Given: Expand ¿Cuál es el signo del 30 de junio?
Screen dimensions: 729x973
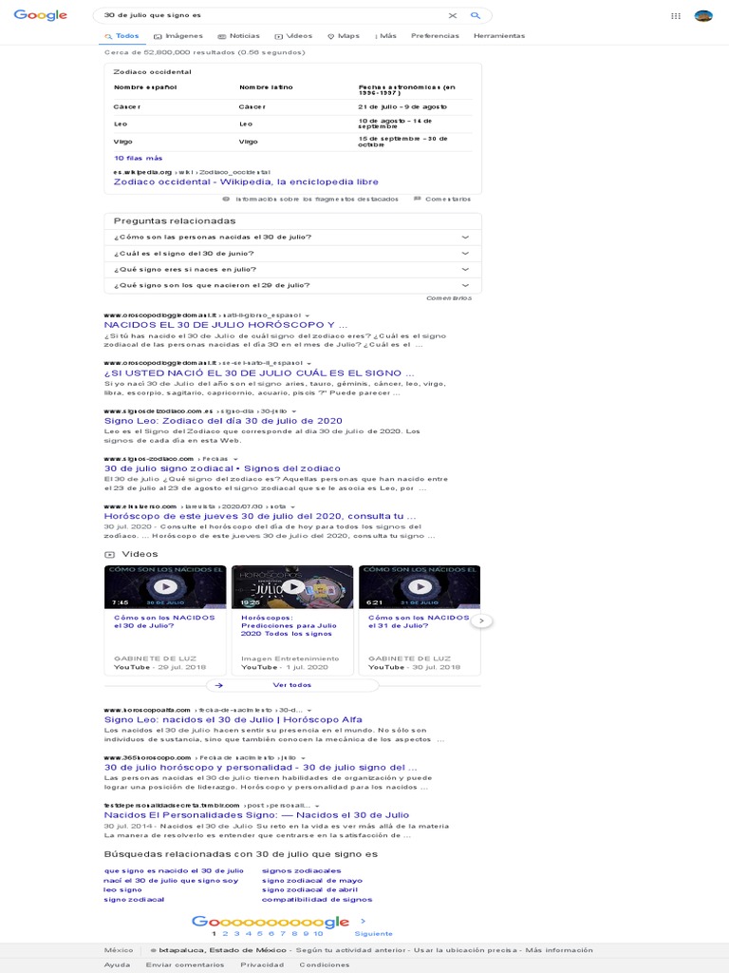Looking at the screenshot, I should 292,253.
